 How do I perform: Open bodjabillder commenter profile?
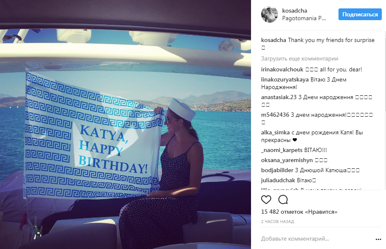(x=277, y=170)
